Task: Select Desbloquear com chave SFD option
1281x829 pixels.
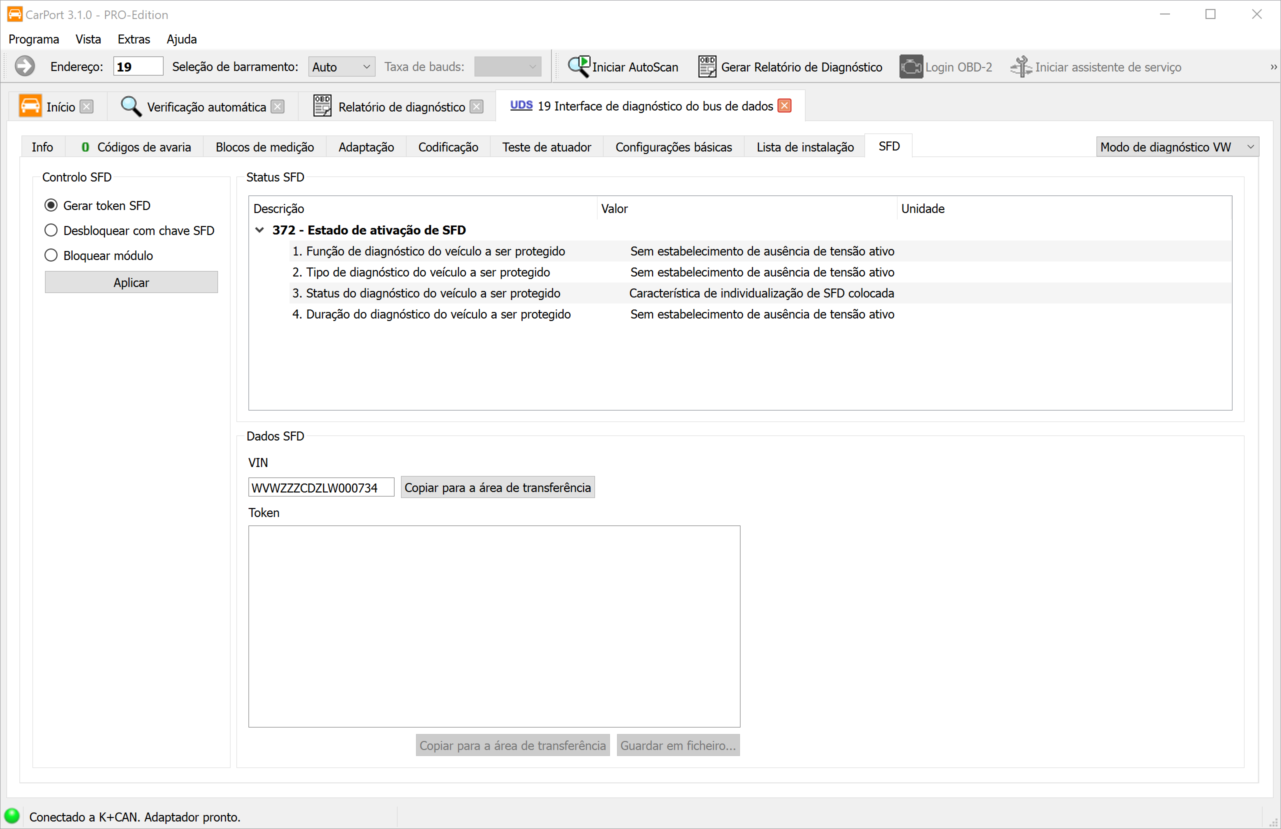Action: (51, 230)
